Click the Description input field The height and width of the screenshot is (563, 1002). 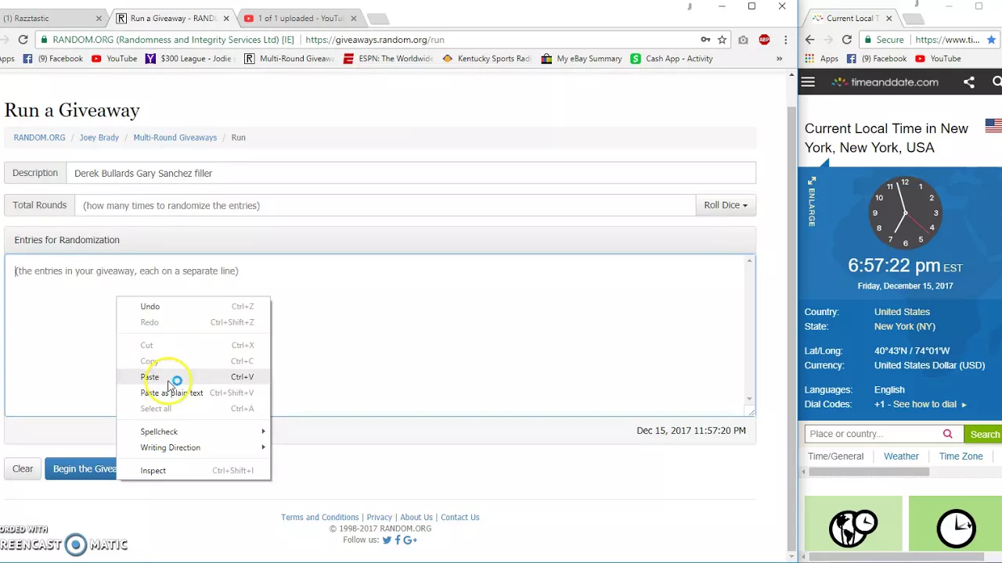(x=411, y=174)
